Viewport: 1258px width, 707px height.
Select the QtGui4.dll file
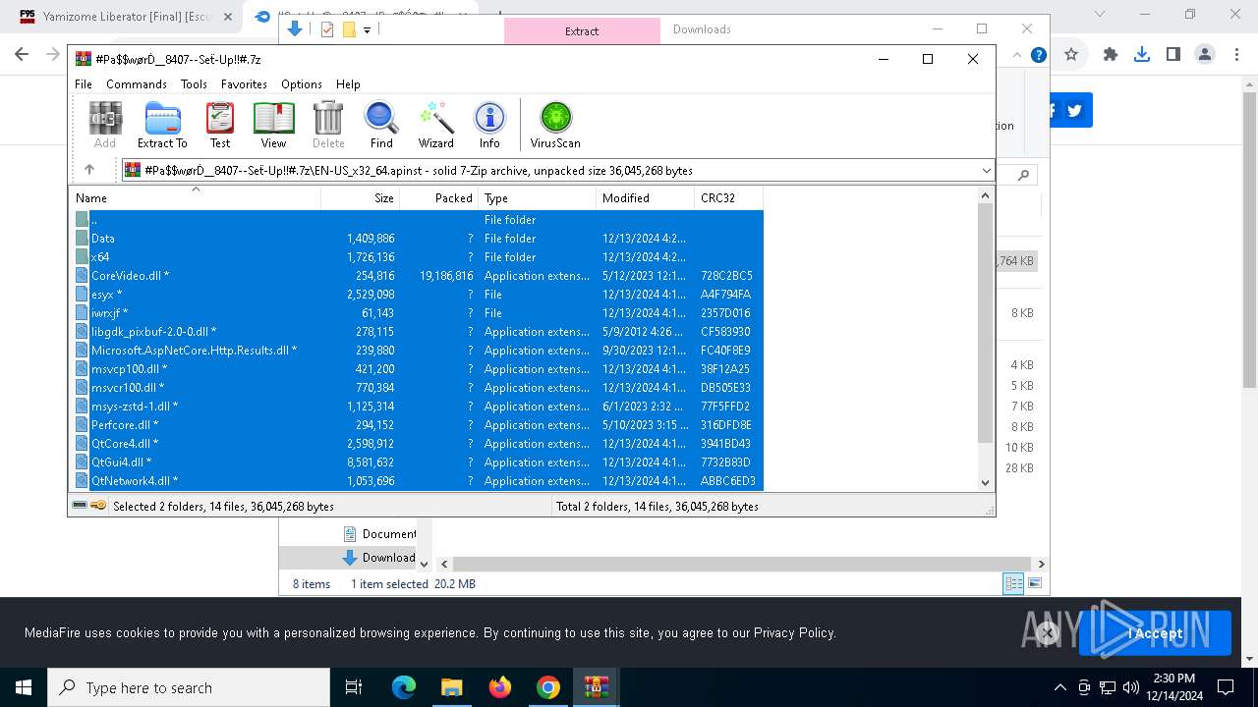click(x=418, y=462)
